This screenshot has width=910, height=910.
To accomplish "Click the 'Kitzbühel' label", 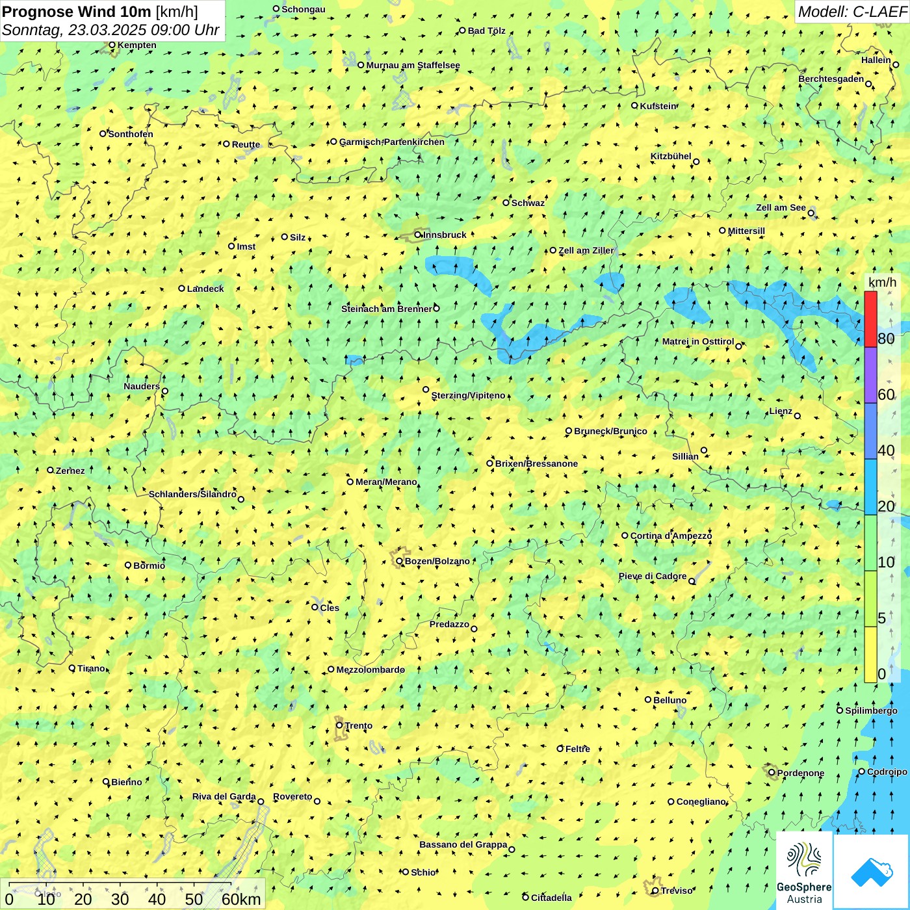I will [x=671, y=156].
